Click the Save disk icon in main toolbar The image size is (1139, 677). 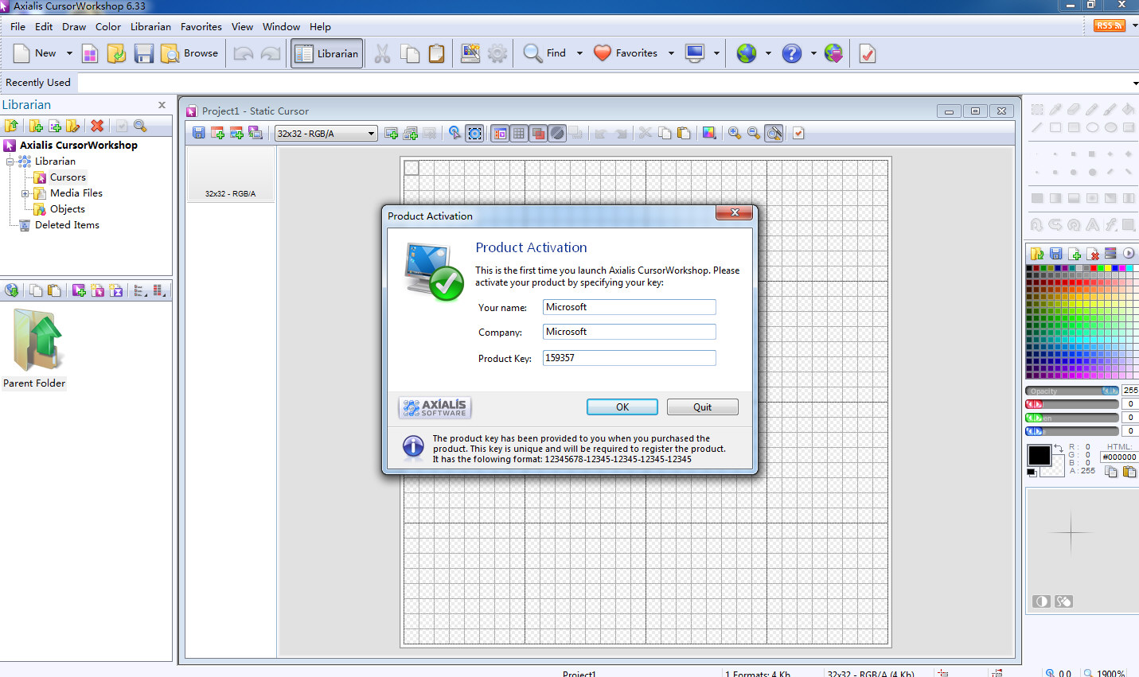143,54
